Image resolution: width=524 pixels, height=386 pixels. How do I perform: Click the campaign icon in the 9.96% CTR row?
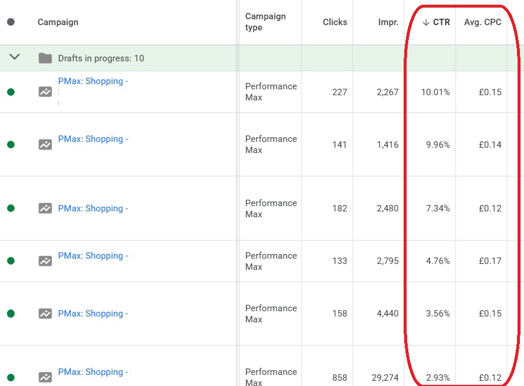tap(45, 144)
